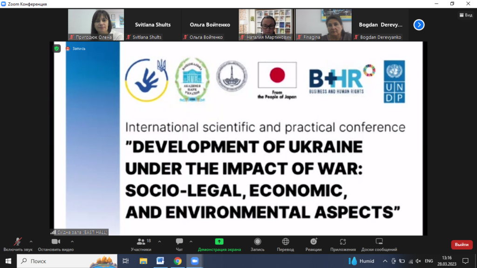Open the Участники participants panel
The width and height of the screenshot is (477, 268).
click(x=141, y=244)
